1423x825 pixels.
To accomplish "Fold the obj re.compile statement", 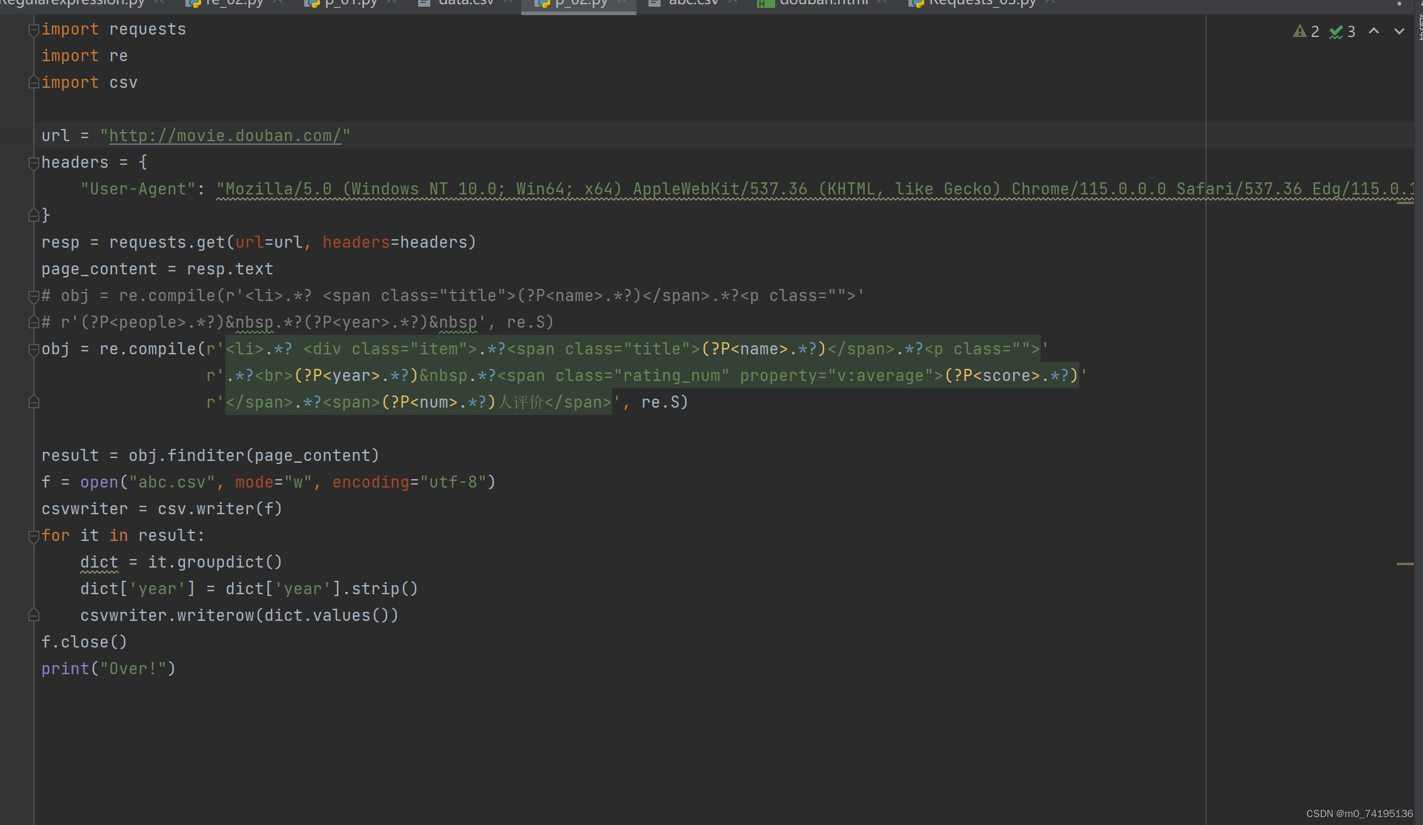I will (x=34, y=350).
